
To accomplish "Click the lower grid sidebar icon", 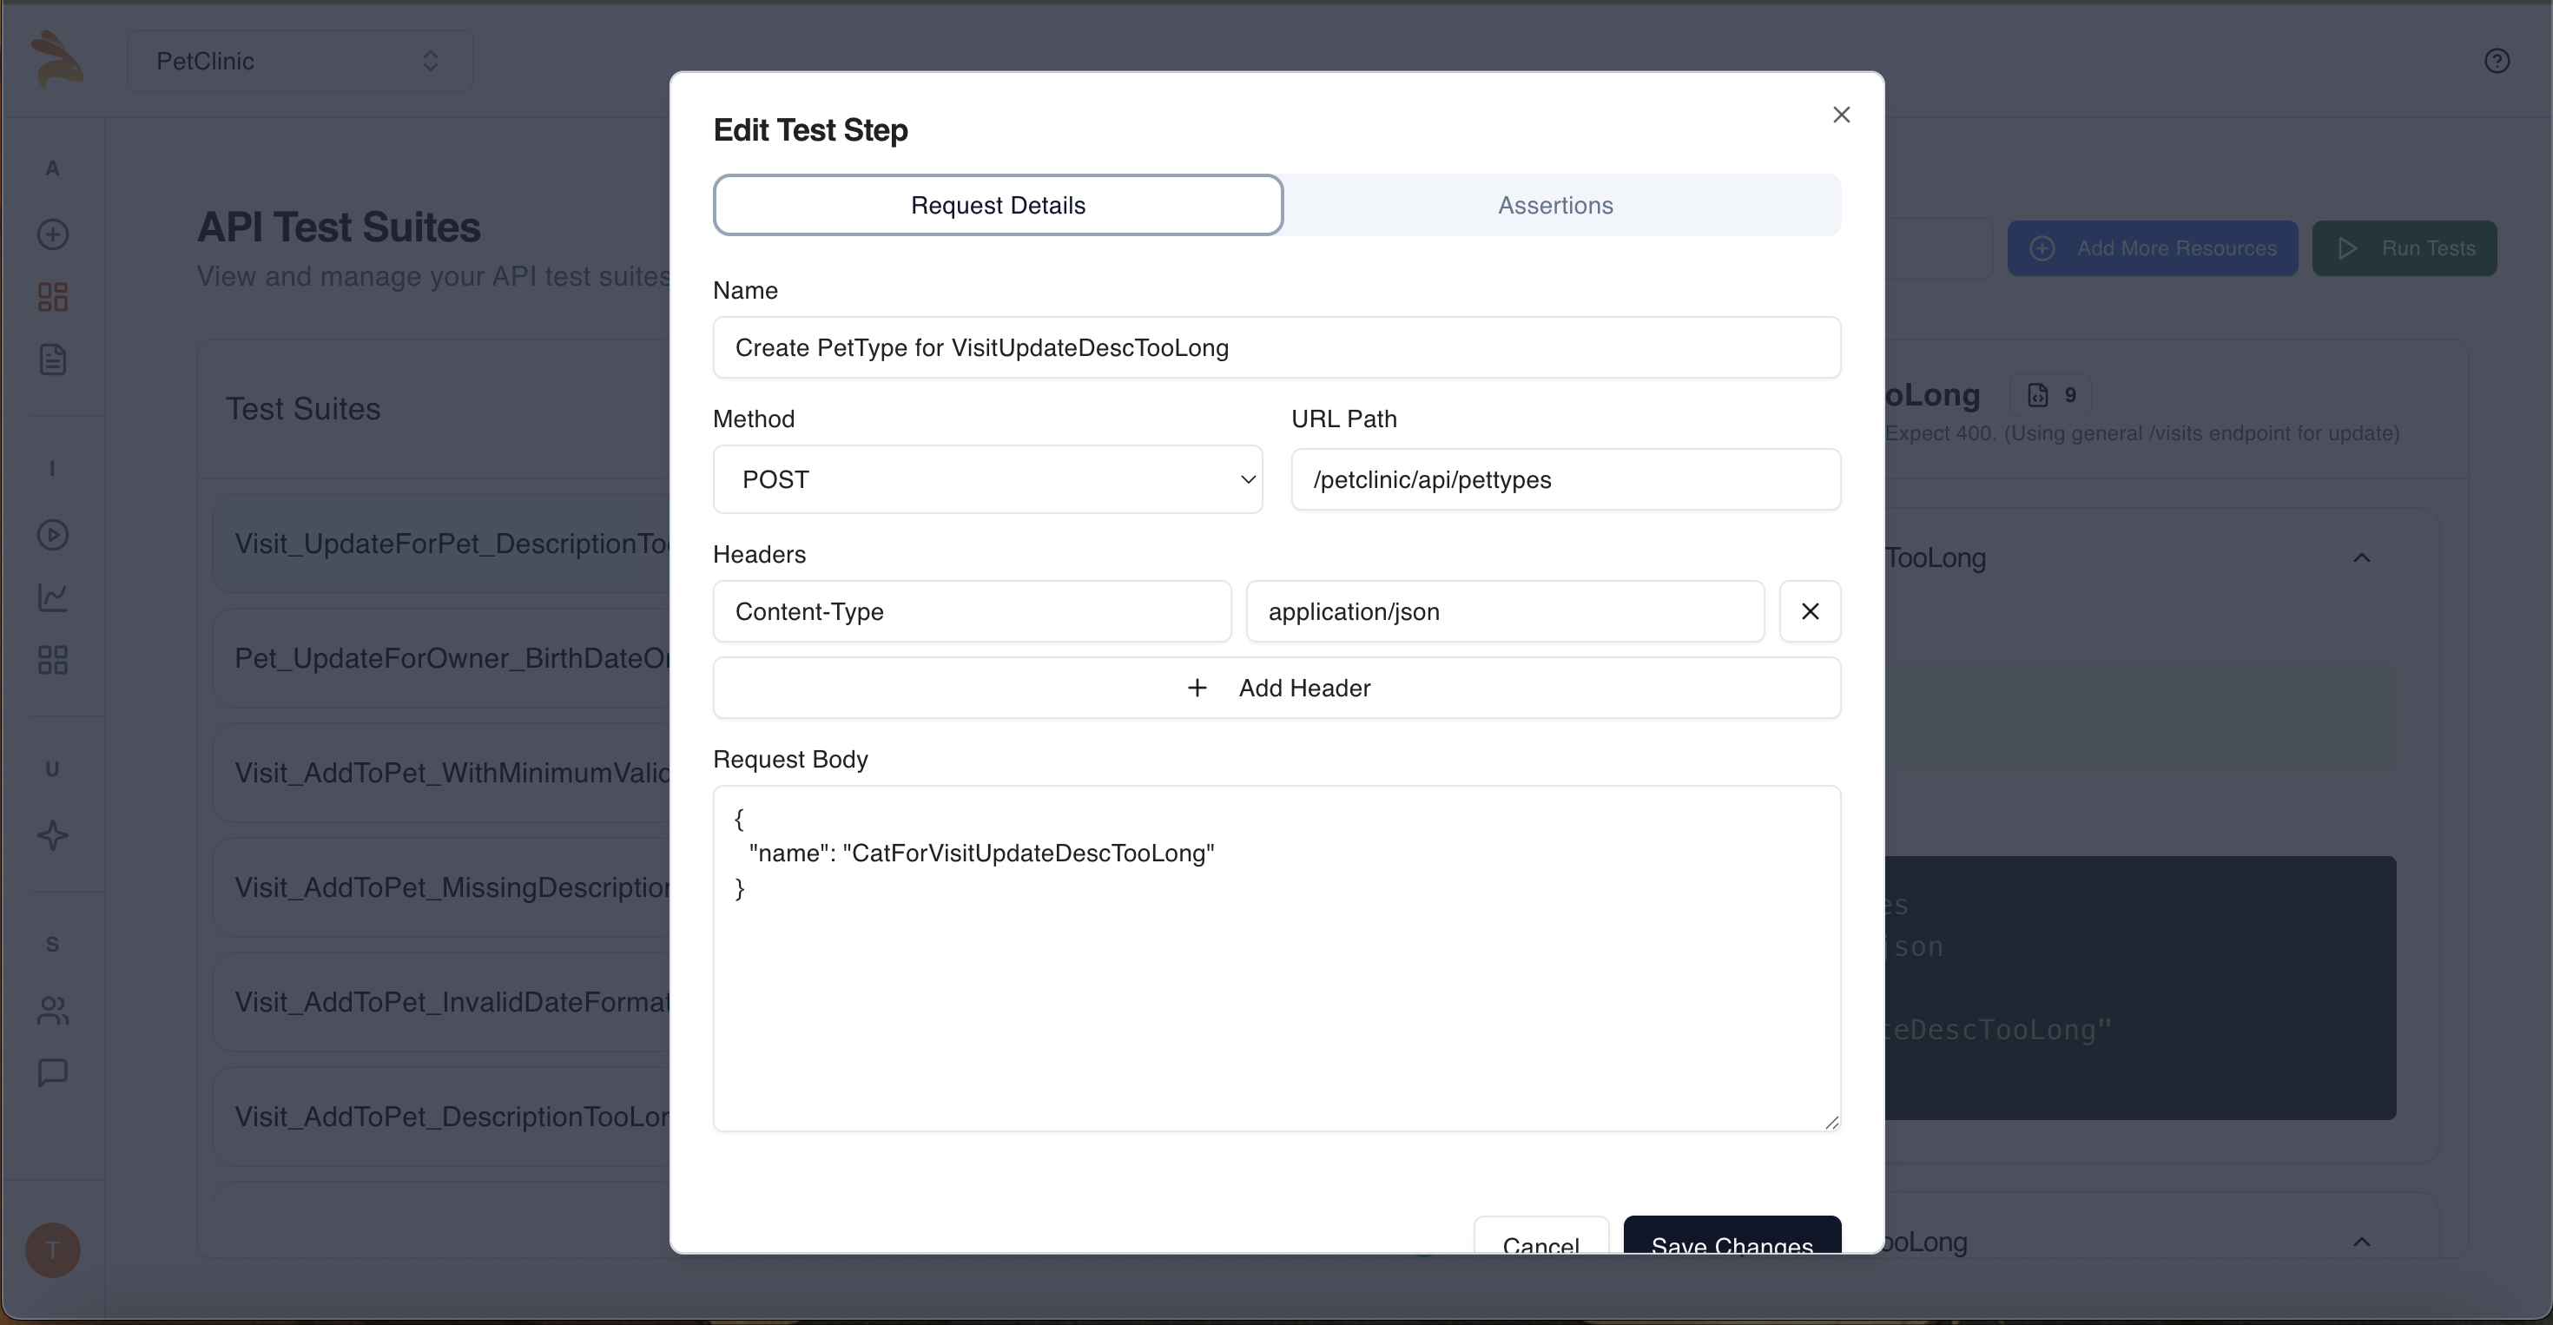I will coord(52,660).
